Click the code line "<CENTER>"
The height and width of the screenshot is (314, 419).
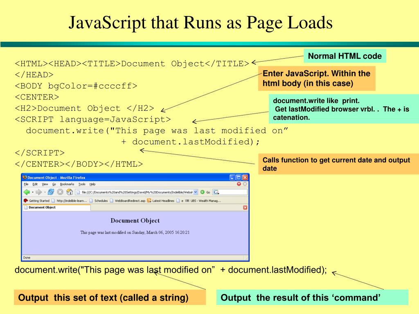tap(37, 97)
